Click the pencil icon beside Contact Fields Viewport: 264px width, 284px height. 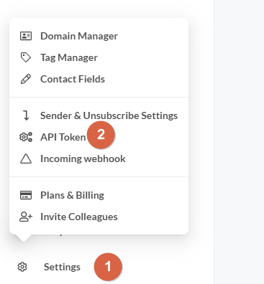coord(26,79)
